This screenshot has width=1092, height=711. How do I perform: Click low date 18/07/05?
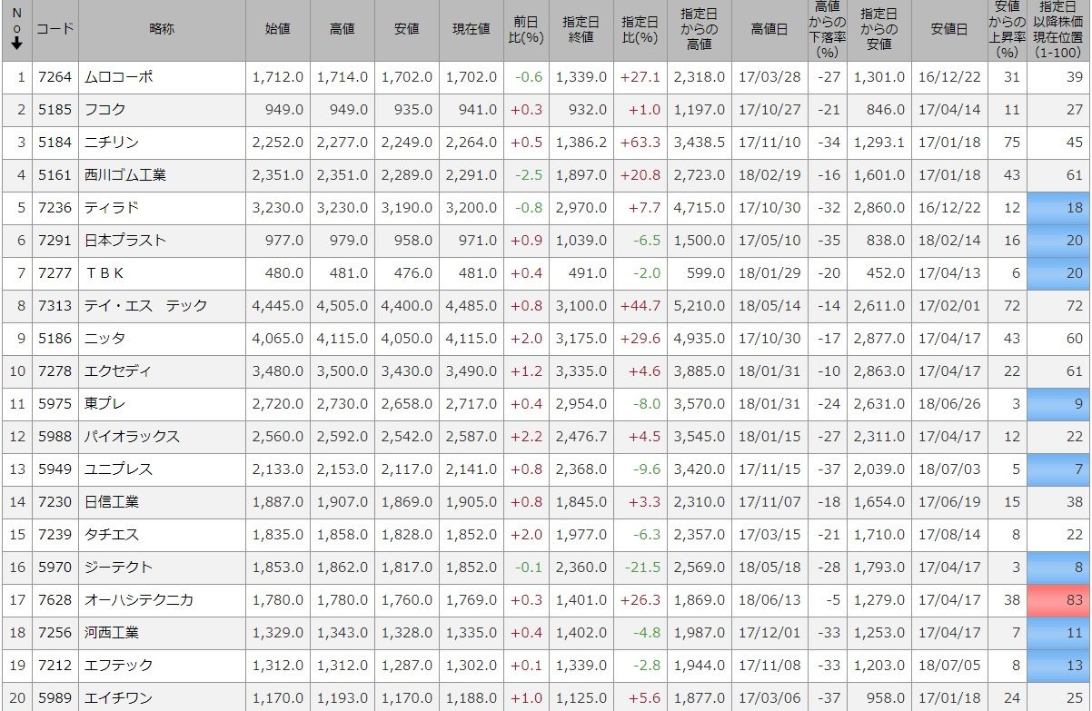[x=949, y=666]
